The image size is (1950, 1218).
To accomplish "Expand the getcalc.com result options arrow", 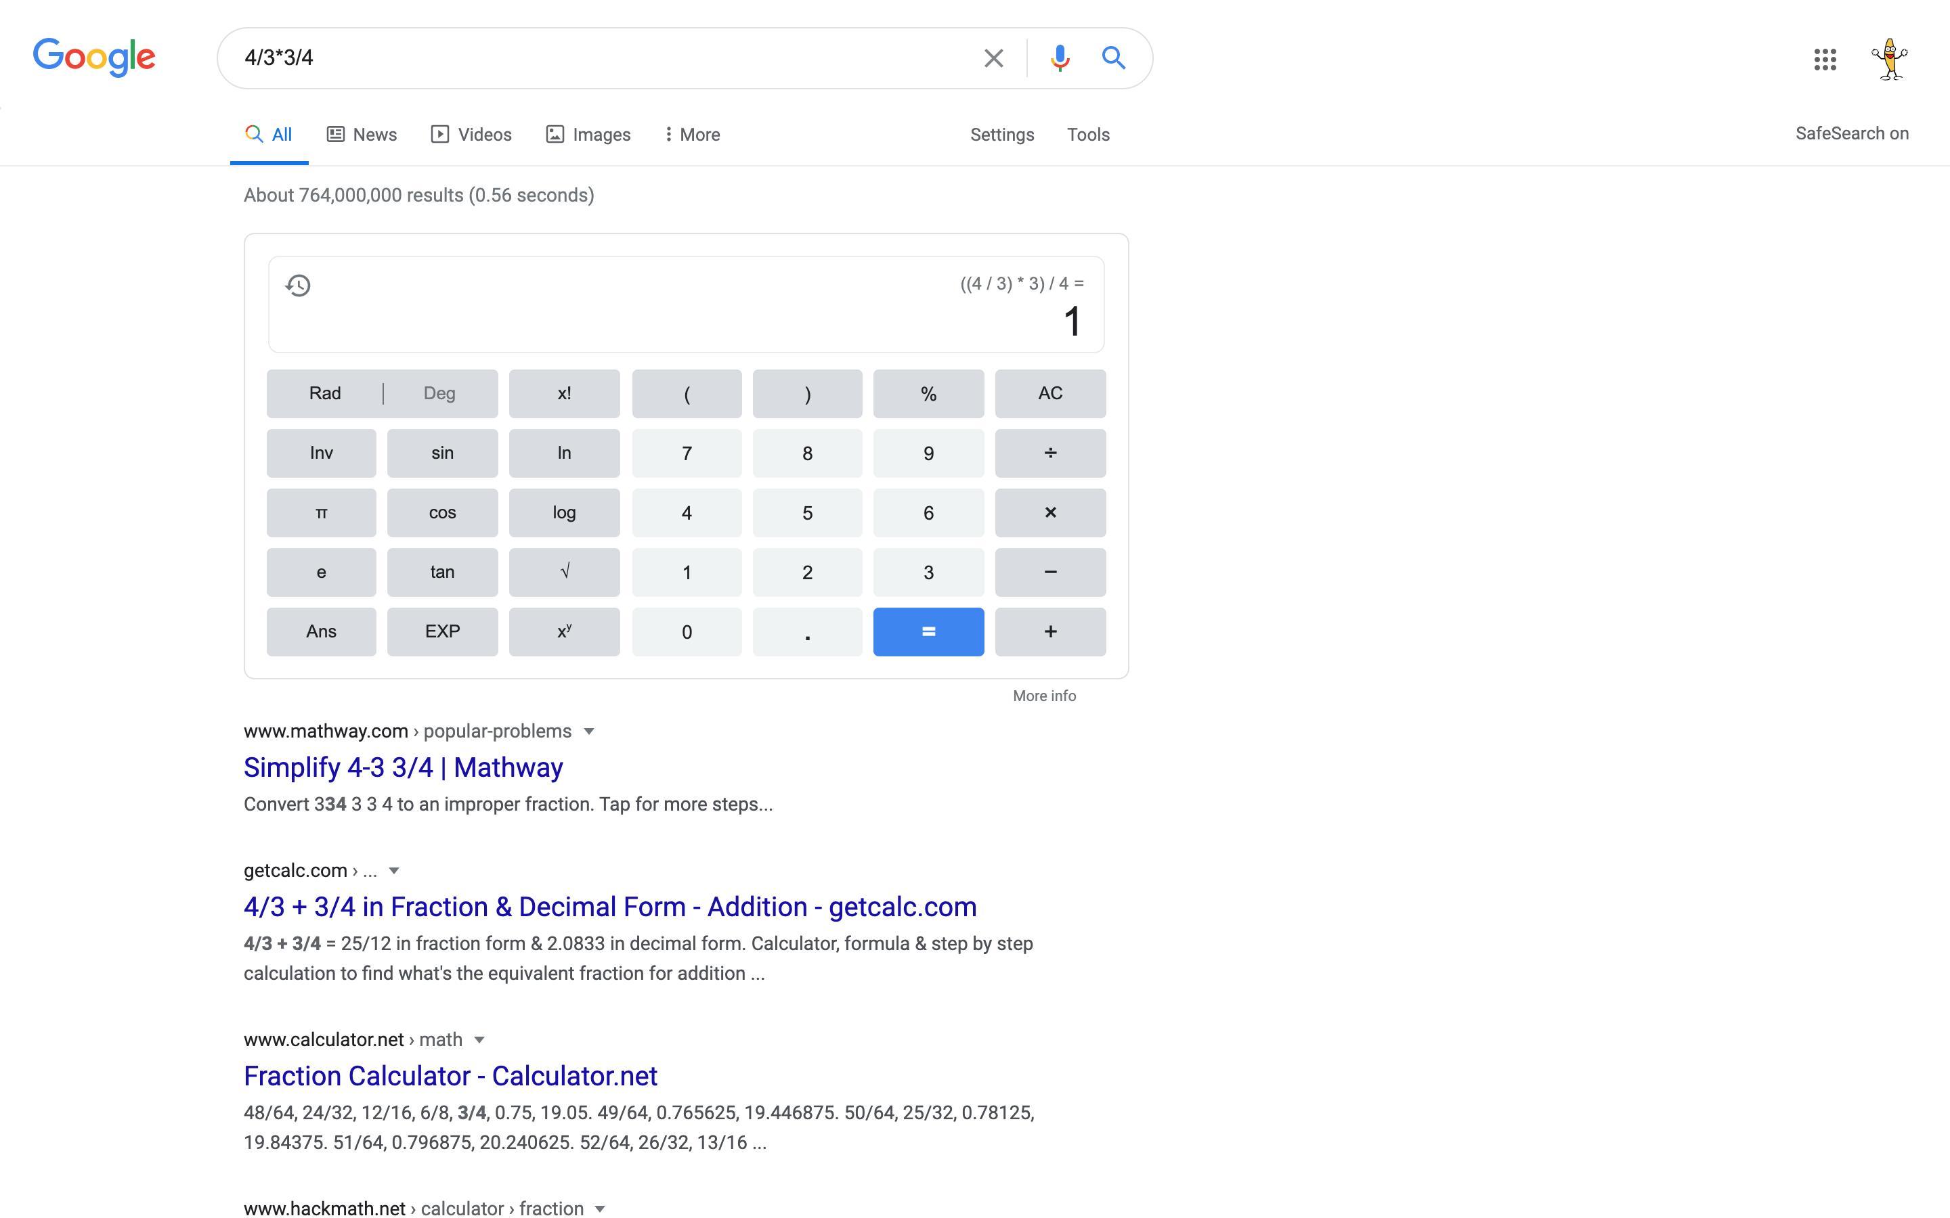I will 394,871.
